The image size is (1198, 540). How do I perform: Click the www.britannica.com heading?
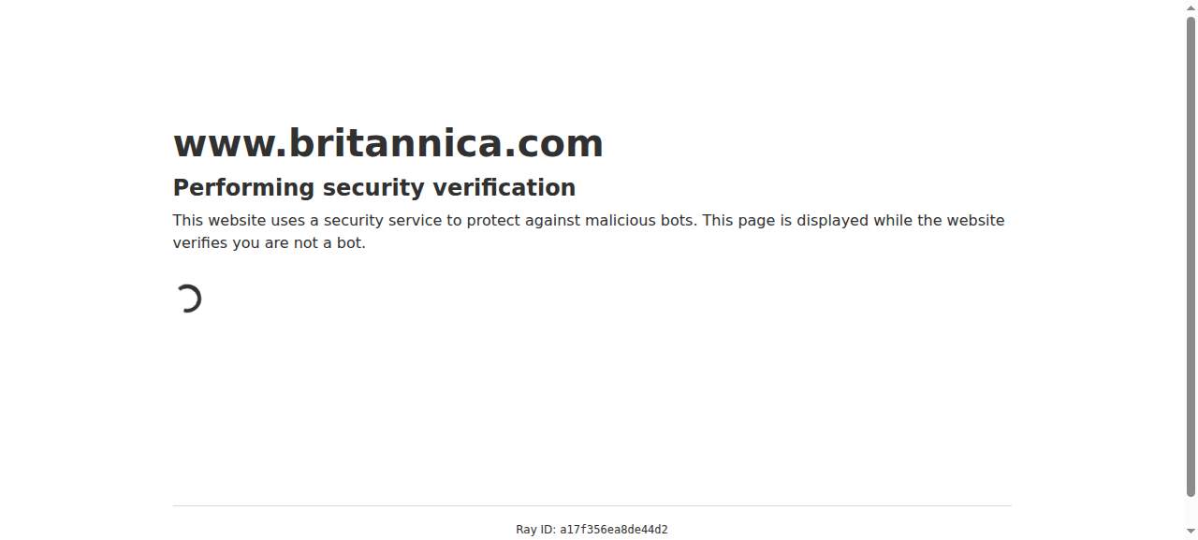(x=388, y=143)
